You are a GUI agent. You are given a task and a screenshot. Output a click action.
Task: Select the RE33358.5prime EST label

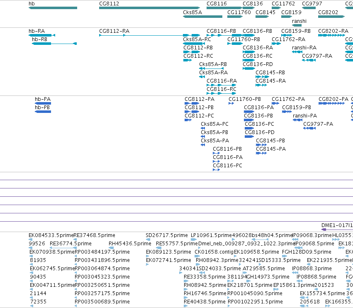[x=204, y=277]
